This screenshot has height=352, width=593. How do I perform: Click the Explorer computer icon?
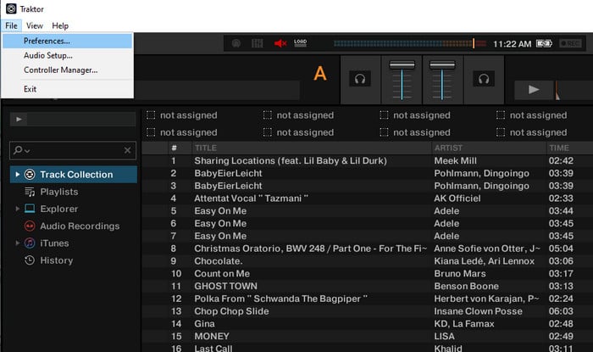click(30, 209)
